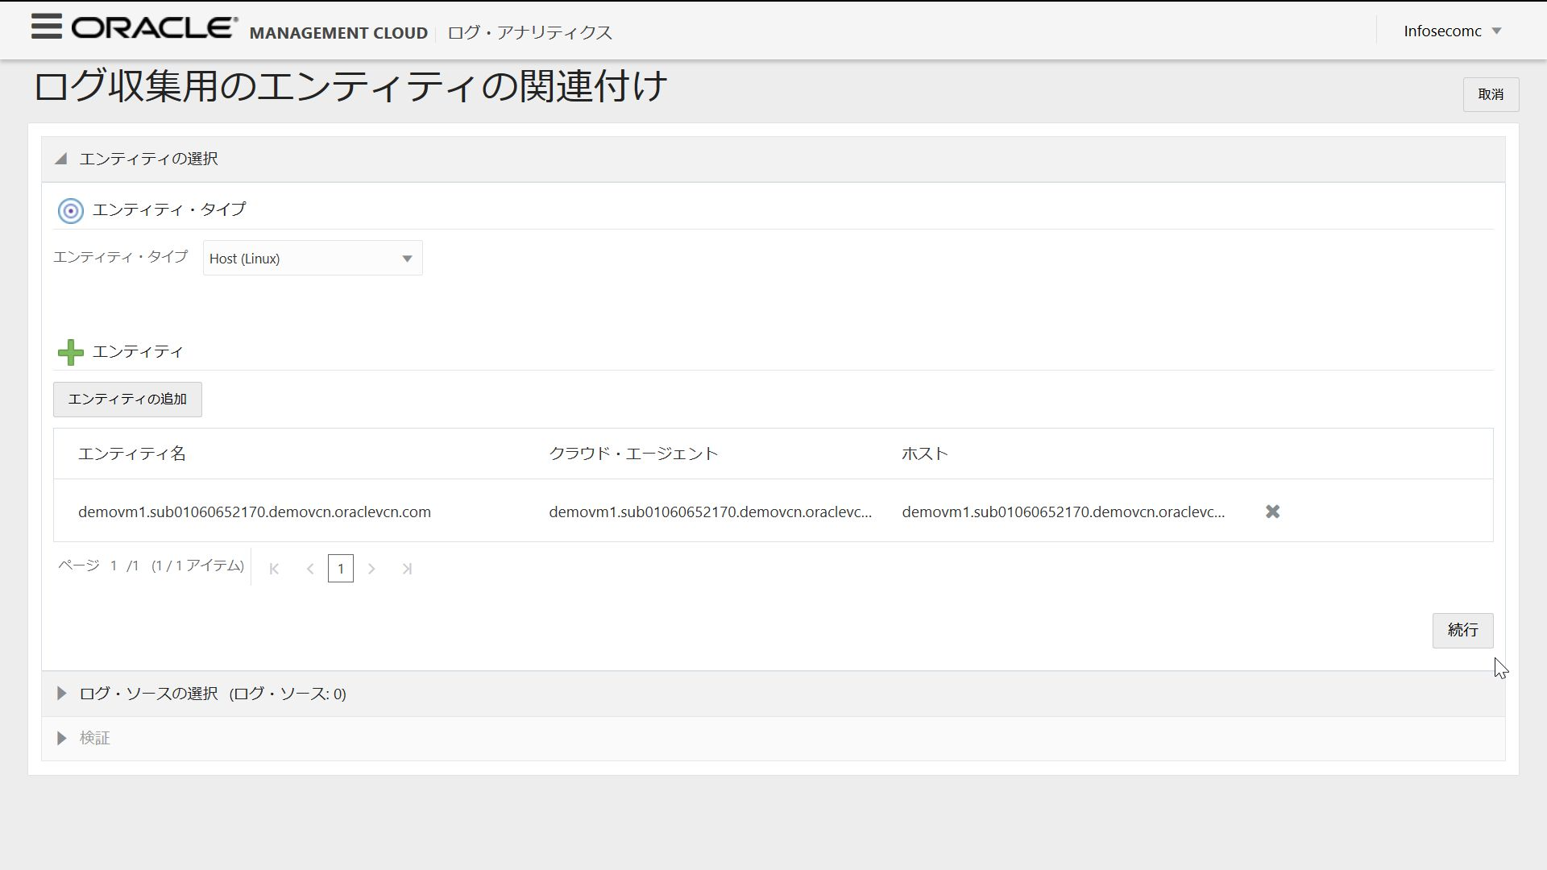Open the Infosecomc user menu
The image size is (1547, 870).
(x=1452, y=31)
